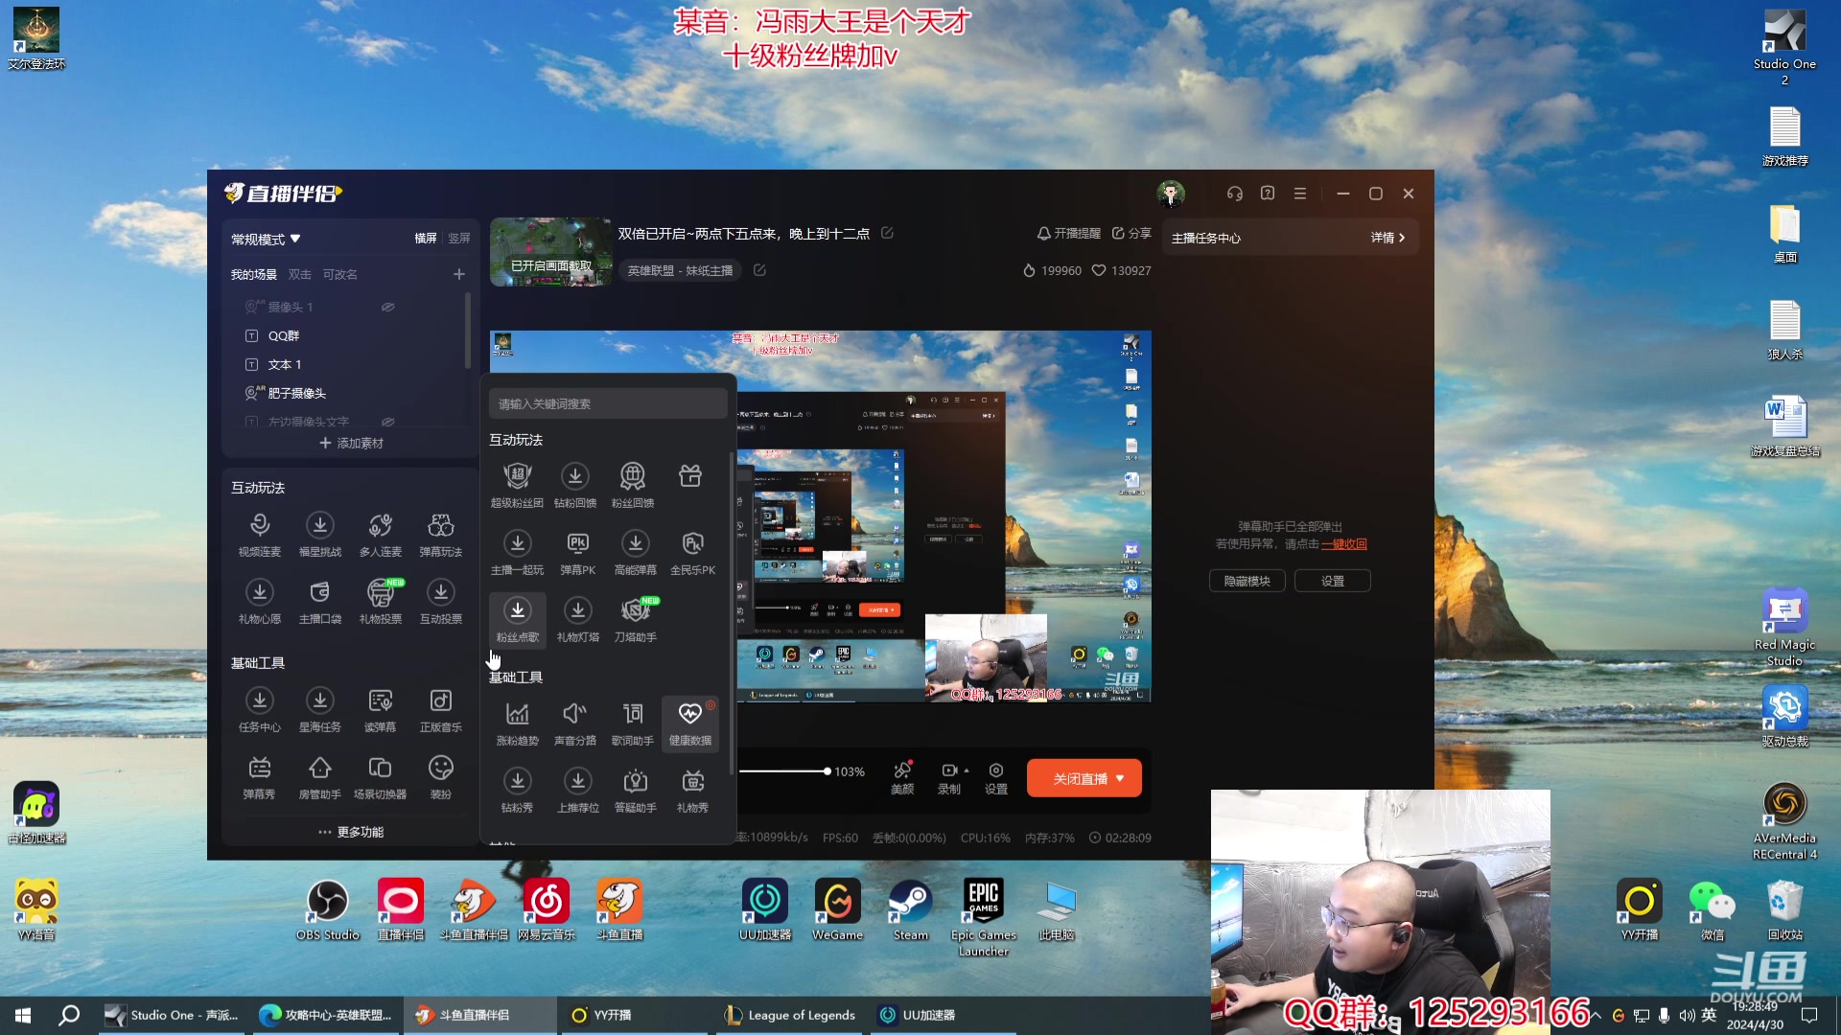Show the 左边摄像头文字 source

[x=387, y=422]
